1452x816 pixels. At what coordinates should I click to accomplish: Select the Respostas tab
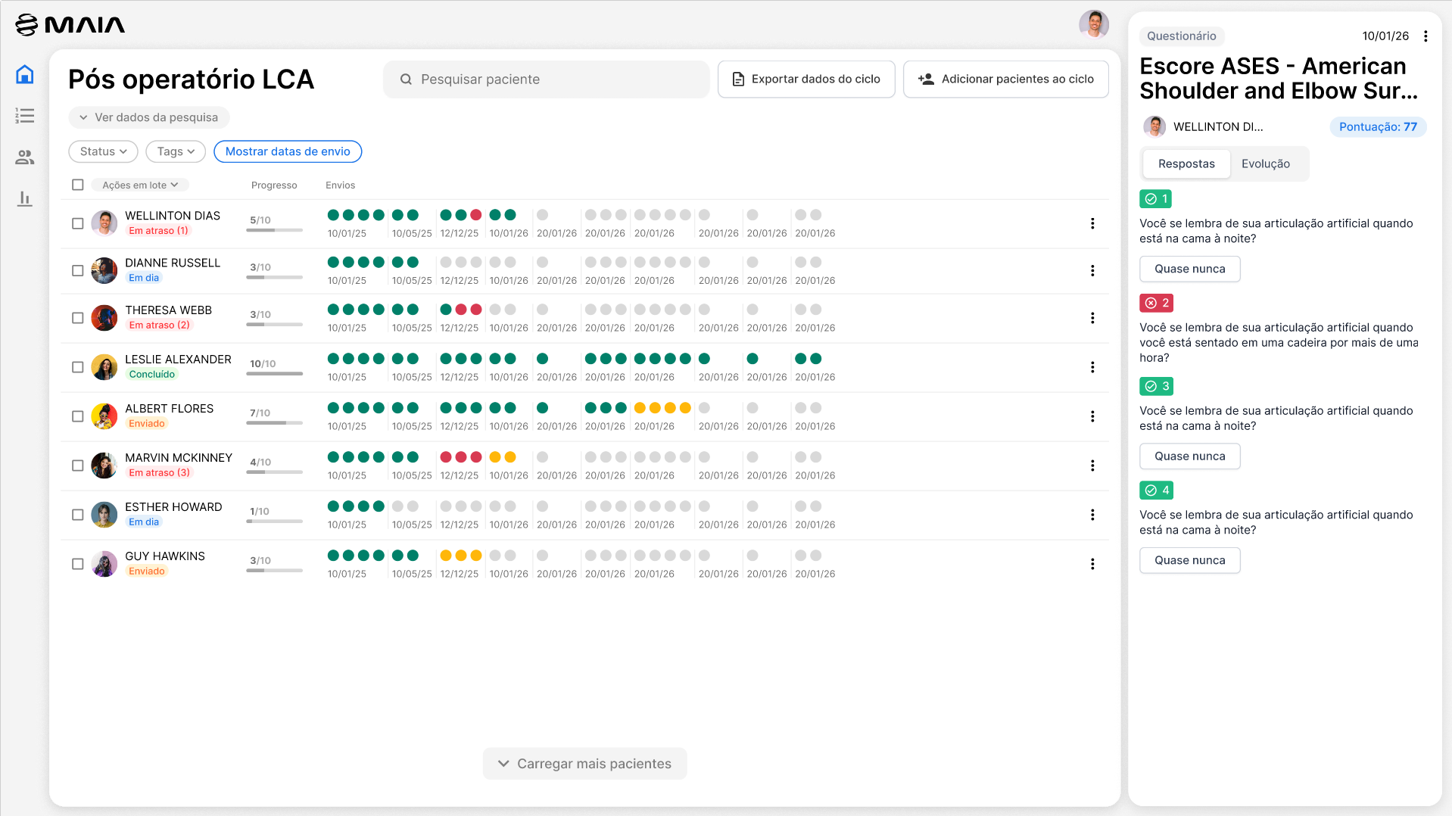1186,164
